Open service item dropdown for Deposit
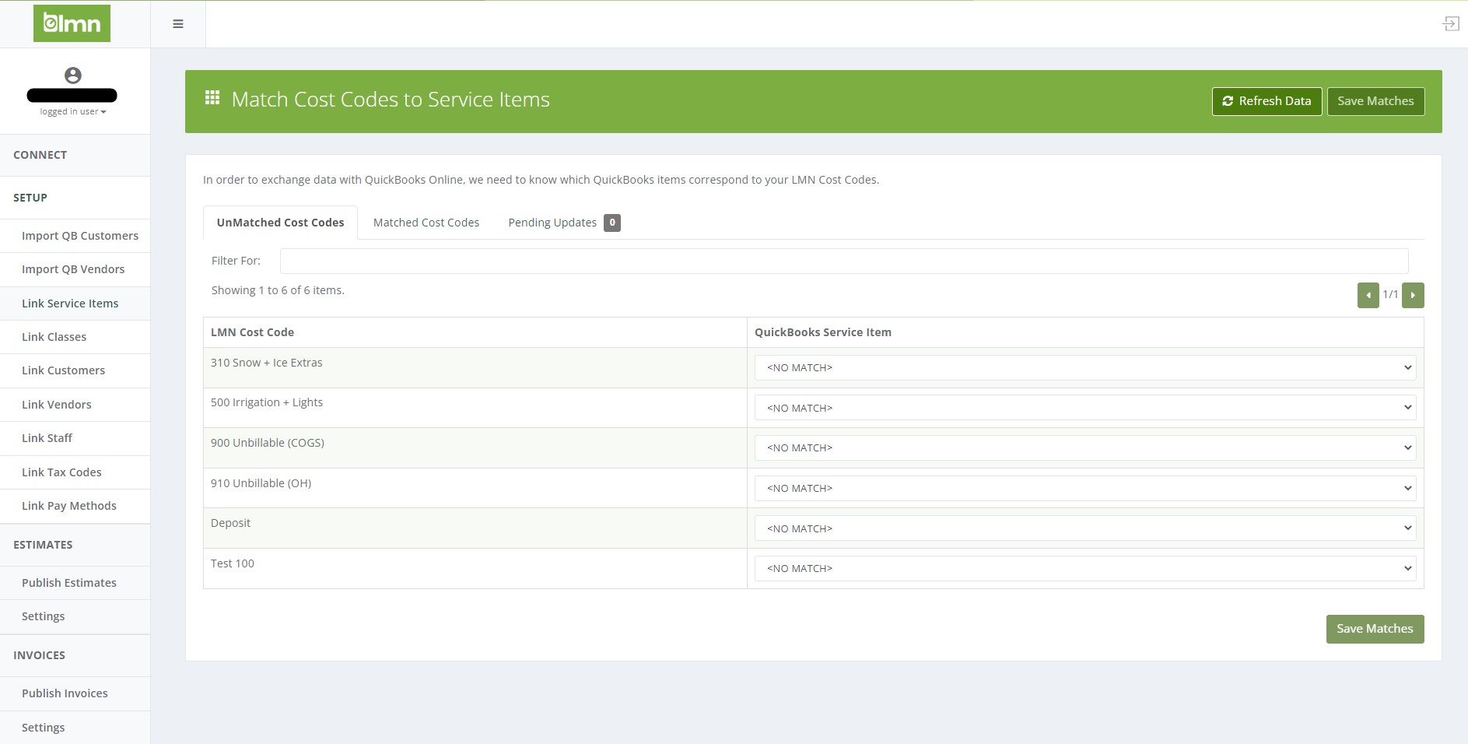1468x744 pixels. 1084,528
